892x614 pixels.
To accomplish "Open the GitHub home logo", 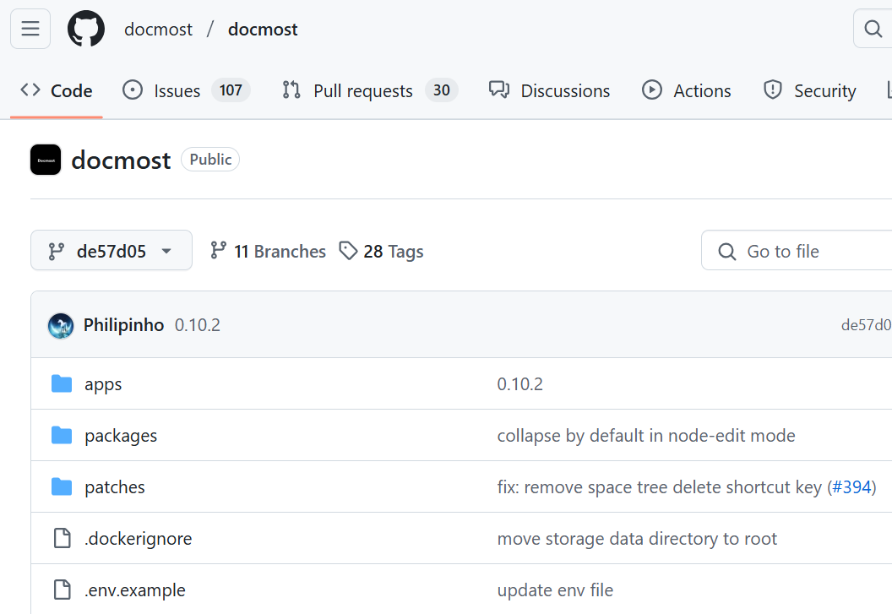I will click(85, 28).
